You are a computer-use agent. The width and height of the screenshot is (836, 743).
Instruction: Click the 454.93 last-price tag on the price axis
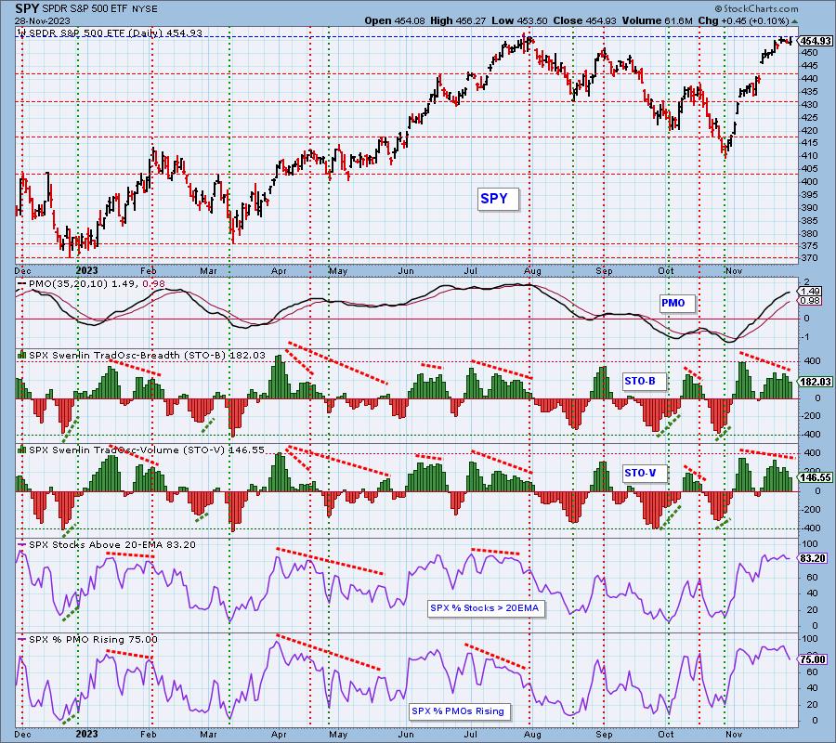point(816,41)
